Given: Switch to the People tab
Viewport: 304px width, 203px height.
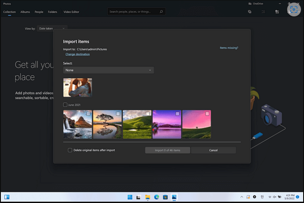Looking at the screenshot, I should tap(39, 12).
